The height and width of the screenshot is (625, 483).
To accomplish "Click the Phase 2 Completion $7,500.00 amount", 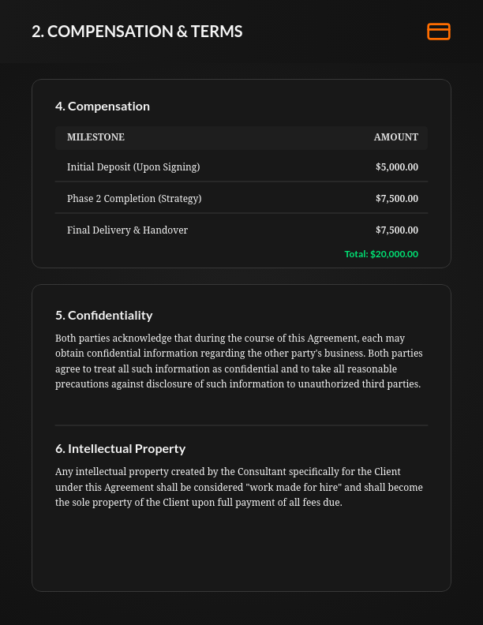I will pos(397,199).
